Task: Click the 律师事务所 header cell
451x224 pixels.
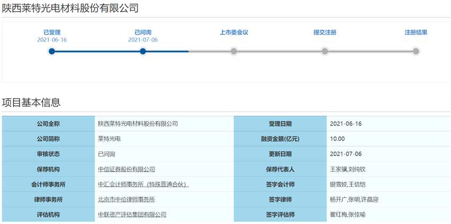Action: tap(48, 199)
